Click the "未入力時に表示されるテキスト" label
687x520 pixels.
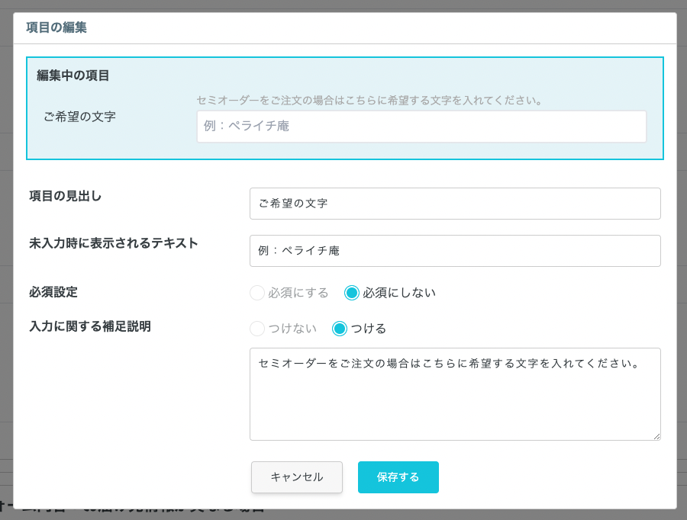point(114,243)
